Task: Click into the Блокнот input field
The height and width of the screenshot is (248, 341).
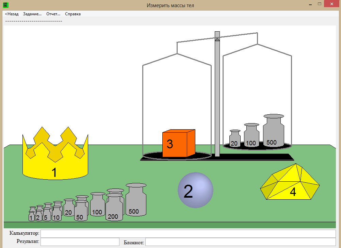Action: pyautogui.click(x=241, y=242)
